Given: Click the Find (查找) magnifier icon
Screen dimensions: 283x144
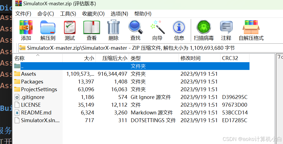Looking at the screenshot, I should click(135, 27).
